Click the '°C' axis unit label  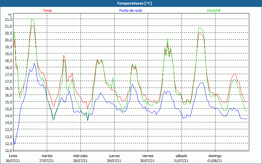tap(10, 15)
